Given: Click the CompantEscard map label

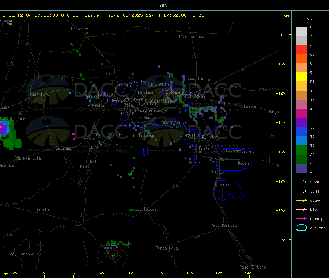Looking at the screenshot, I should pos(240,151).
